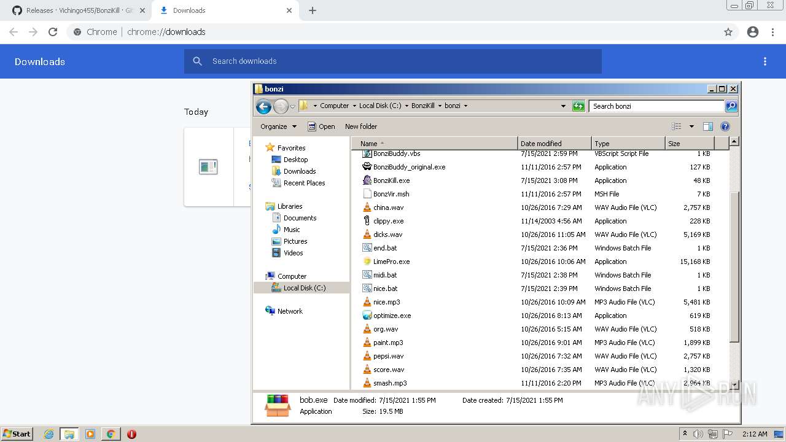
Task: Open Pictures library
Action: click(295, 241)
